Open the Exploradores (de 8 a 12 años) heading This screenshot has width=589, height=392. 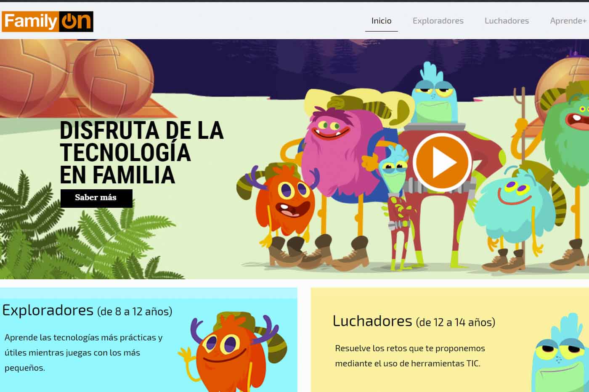(87, 310)
